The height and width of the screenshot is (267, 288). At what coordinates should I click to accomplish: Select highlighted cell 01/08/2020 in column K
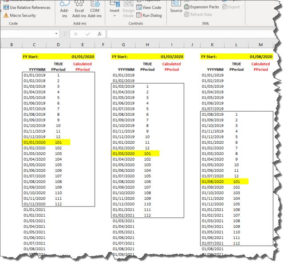point(213,182)
